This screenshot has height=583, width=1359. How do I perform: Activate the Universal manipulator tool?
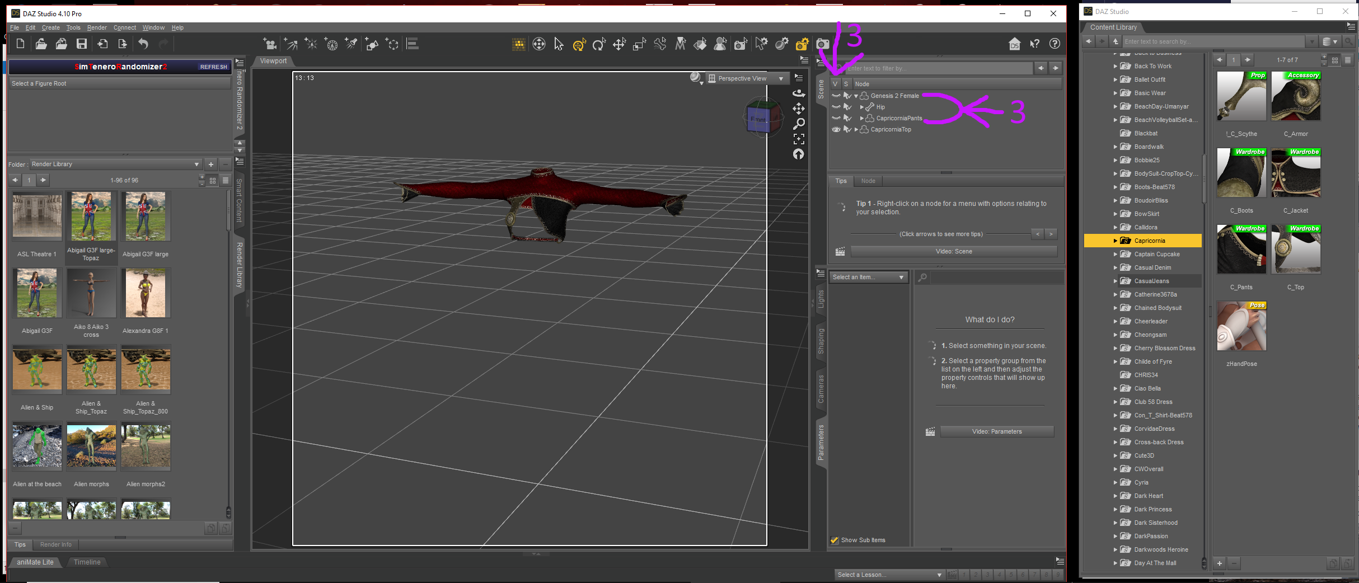click(x=579, y=44)
